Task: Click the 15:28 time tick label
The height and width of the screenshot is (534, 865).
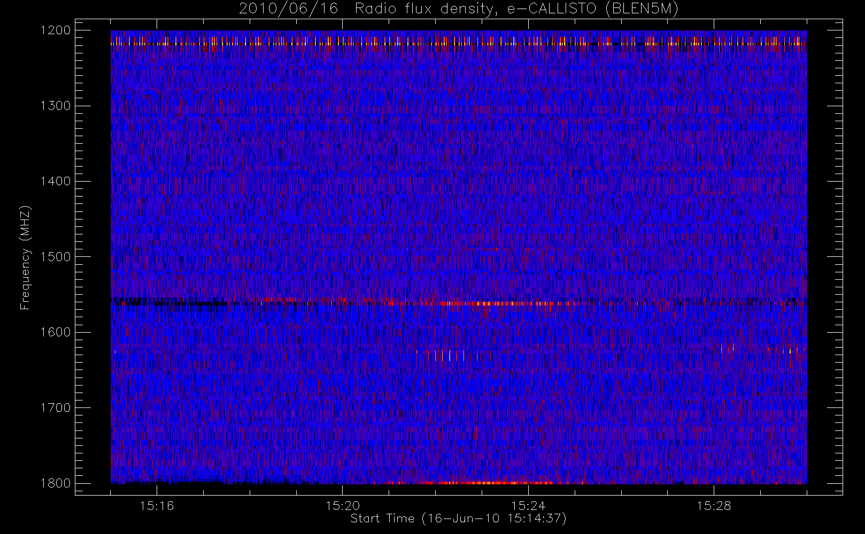Action: click(x=713, y=506)
